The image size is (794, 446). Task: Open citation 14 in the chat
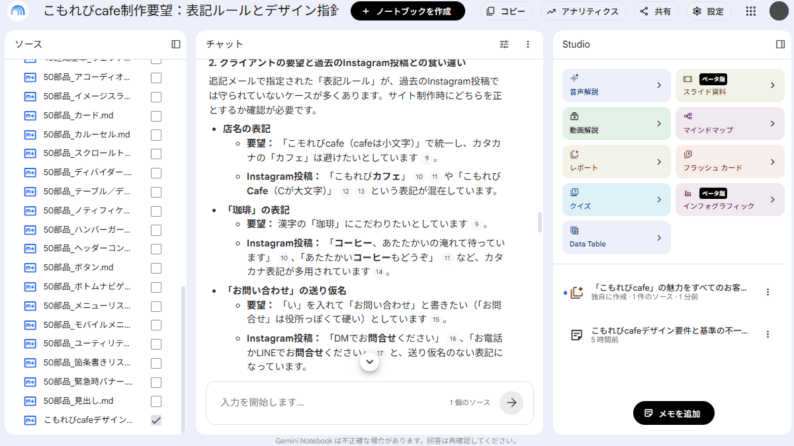379,272
